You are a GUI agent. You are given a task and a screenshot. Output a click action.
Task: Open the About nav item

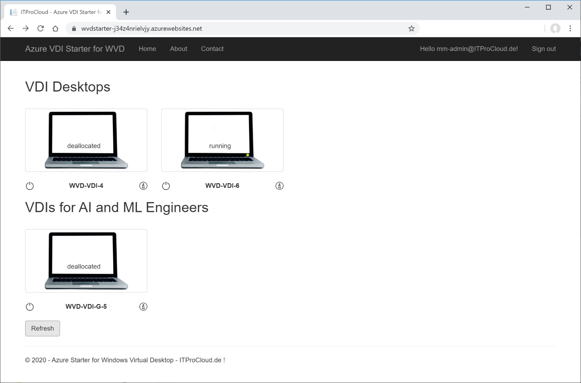178,49
